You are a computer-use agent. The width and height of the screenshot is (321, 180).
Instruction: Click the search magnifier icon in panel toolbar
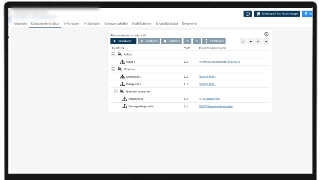243,42
